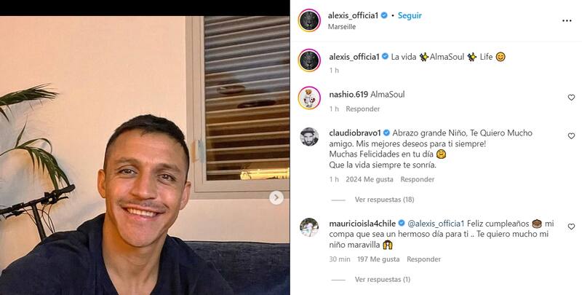
Task: Advance to next photo with carousel arrow
Action: (x=276, y=198)
